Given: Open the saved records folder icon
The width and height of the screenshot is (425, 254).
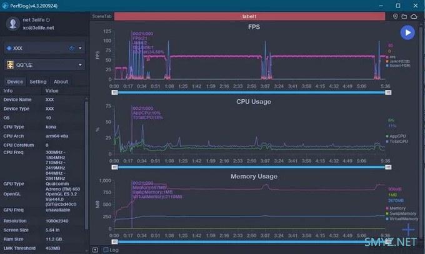Looking at the screenshot, I should (x=404, y=16).
